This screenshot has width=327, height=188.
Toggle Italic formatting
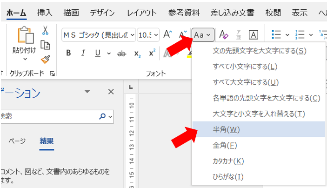click(83, 53)
